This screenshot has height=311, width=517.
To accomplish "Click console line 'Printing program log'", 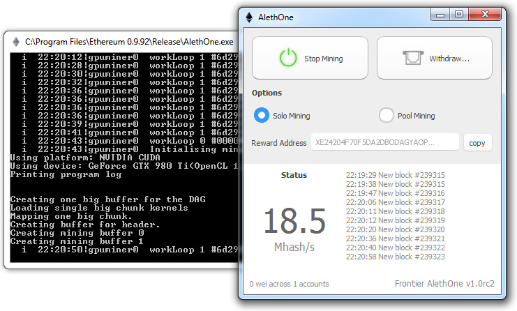I will pos(66,174).
